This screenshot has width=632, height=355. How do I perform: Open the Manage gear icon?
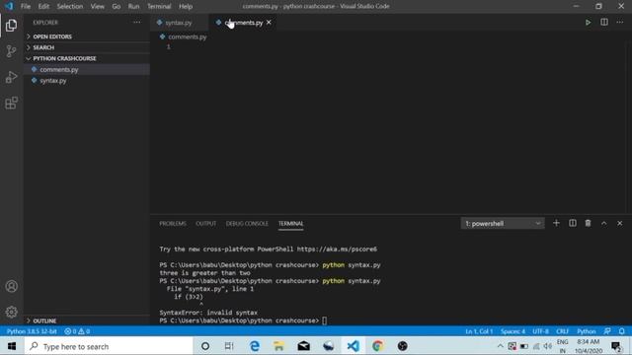(x=11, y=312)
